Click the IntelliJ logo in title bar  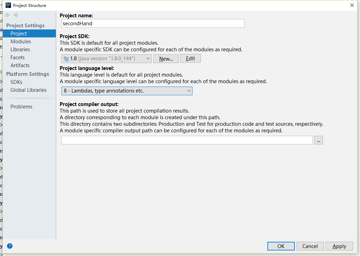(x=8, y=5)
